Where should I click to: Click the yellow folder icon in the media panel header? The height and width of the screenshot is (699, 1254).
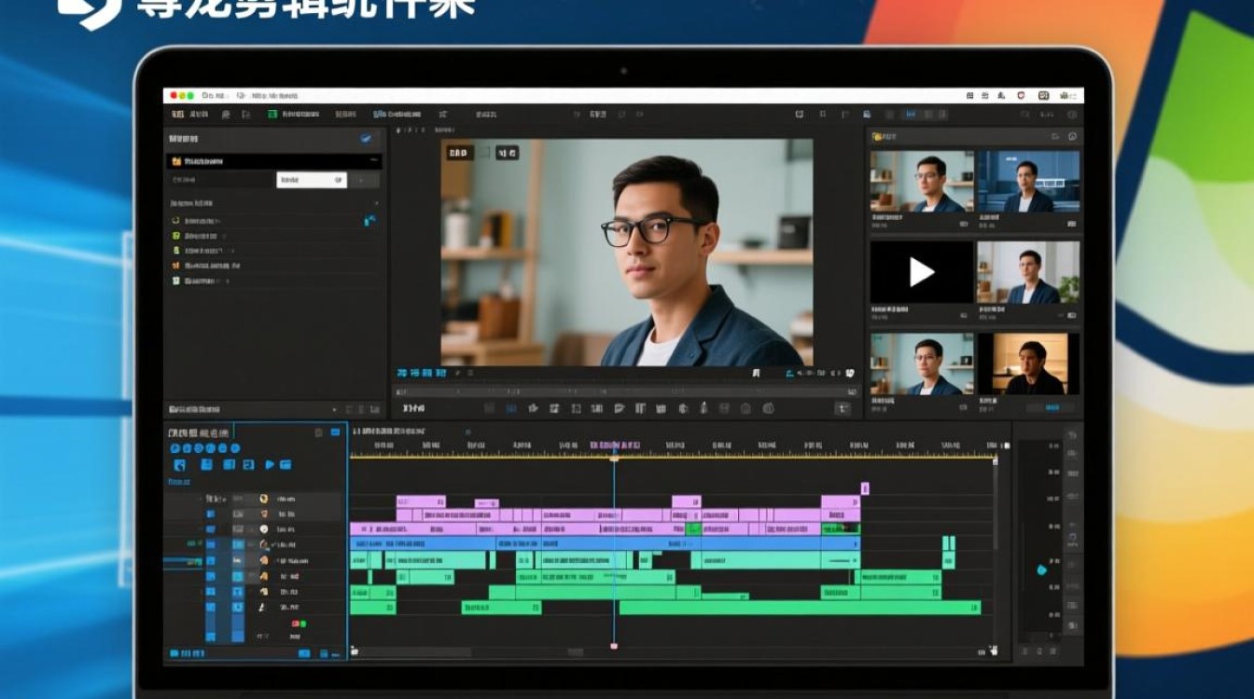point(876,137)
